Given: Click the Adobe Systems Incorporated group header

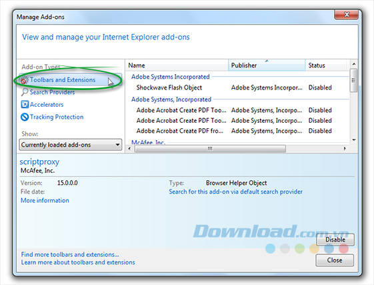Looking at the screenshot, I should (170, 77).
